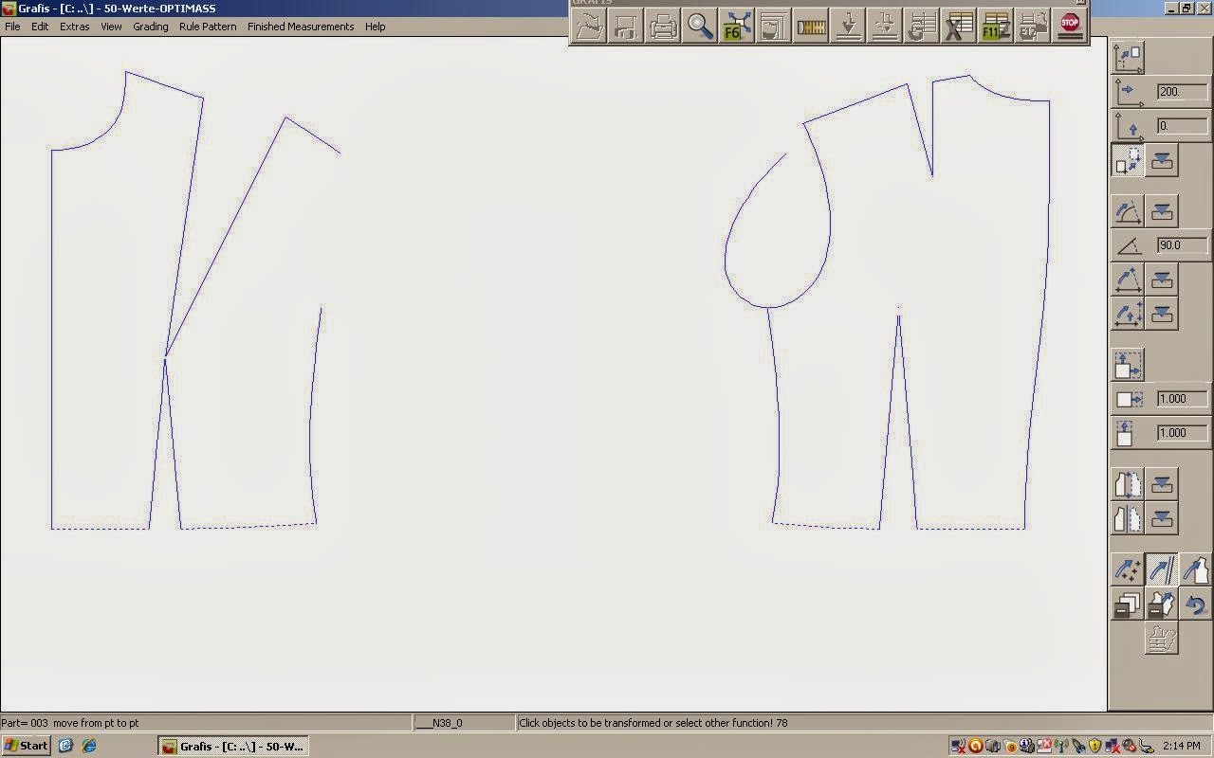Toggle the arrow with bodice piece transform mode
The width and height of the screenshot is (1214, 758).
coord(1196,569)
